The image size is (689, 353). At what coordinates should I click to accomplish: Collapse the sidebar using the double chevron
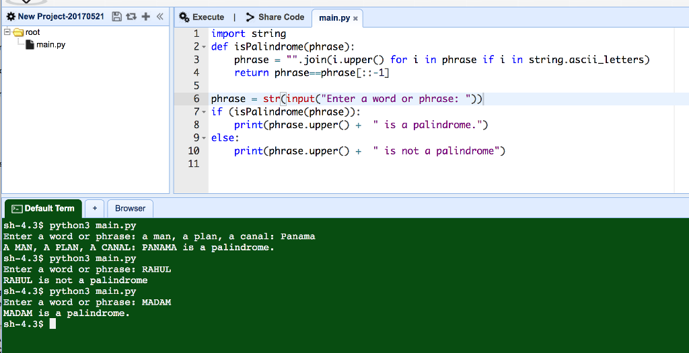tap(159, 17)
